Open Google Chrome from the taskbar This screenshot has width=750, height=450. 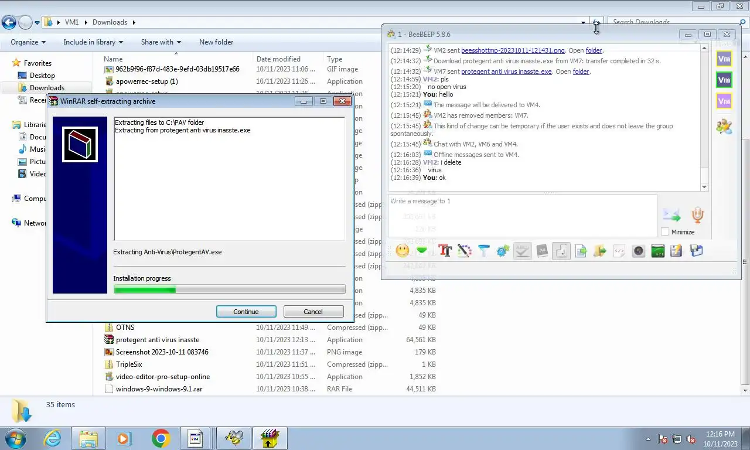click(161, 438)
